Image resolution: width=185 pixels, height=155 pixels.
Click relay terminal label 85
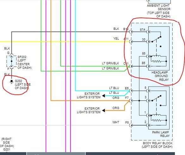(x=144, y=54)
